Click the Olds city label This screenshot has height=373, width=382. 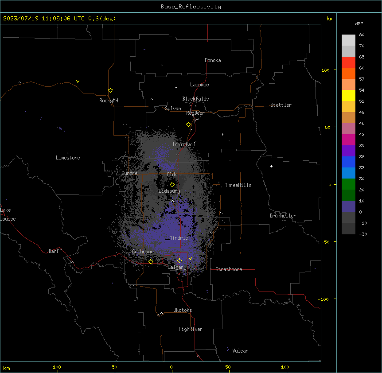(x=172, y=175)
